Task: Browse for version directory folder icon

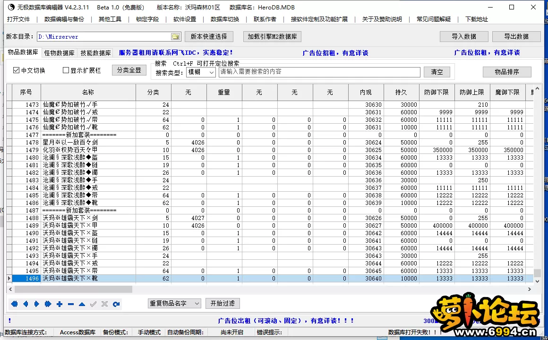Action: pyautogui.click(x=175, y=36)
